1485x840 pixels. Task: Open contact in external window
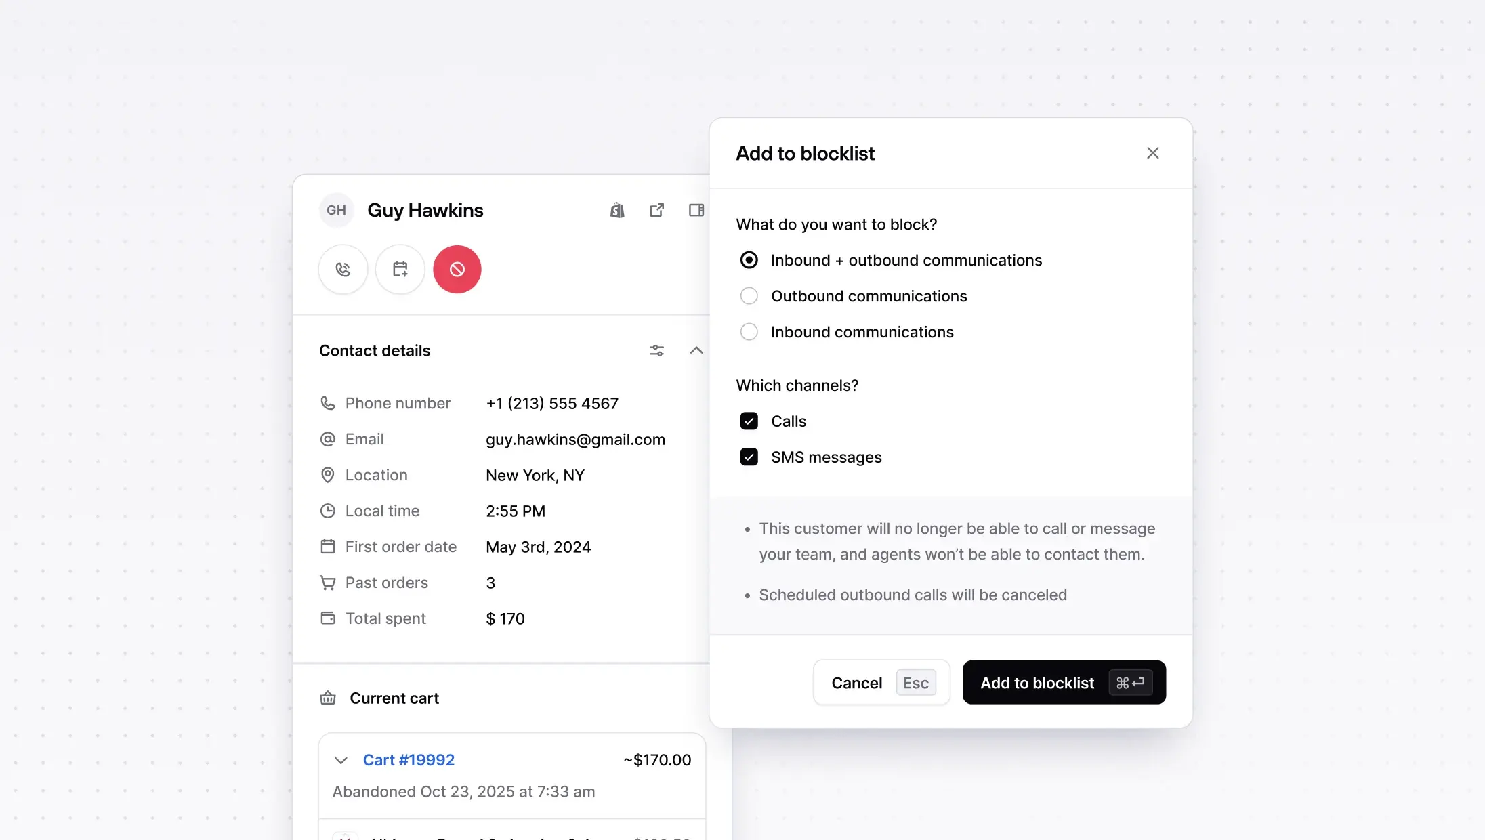click(656, 210)
